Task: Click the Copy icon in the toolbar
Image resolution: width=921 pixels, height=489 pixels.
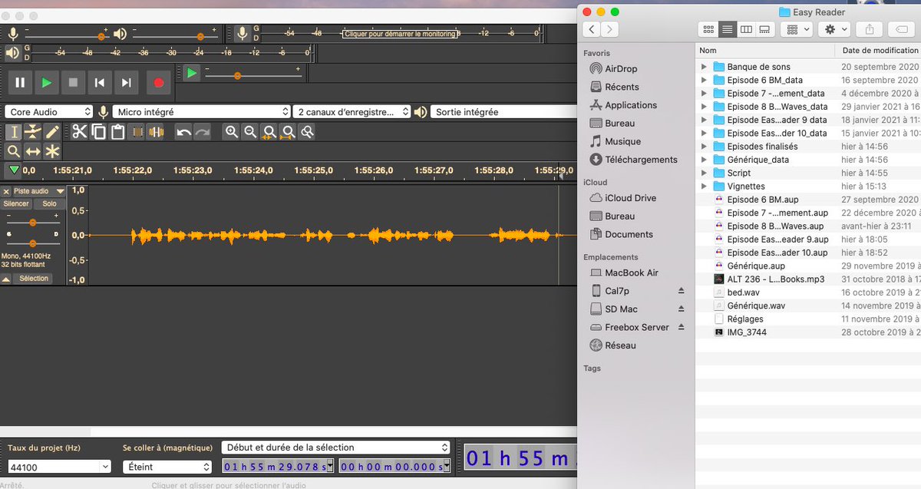Action: click(x=97, y=131)
